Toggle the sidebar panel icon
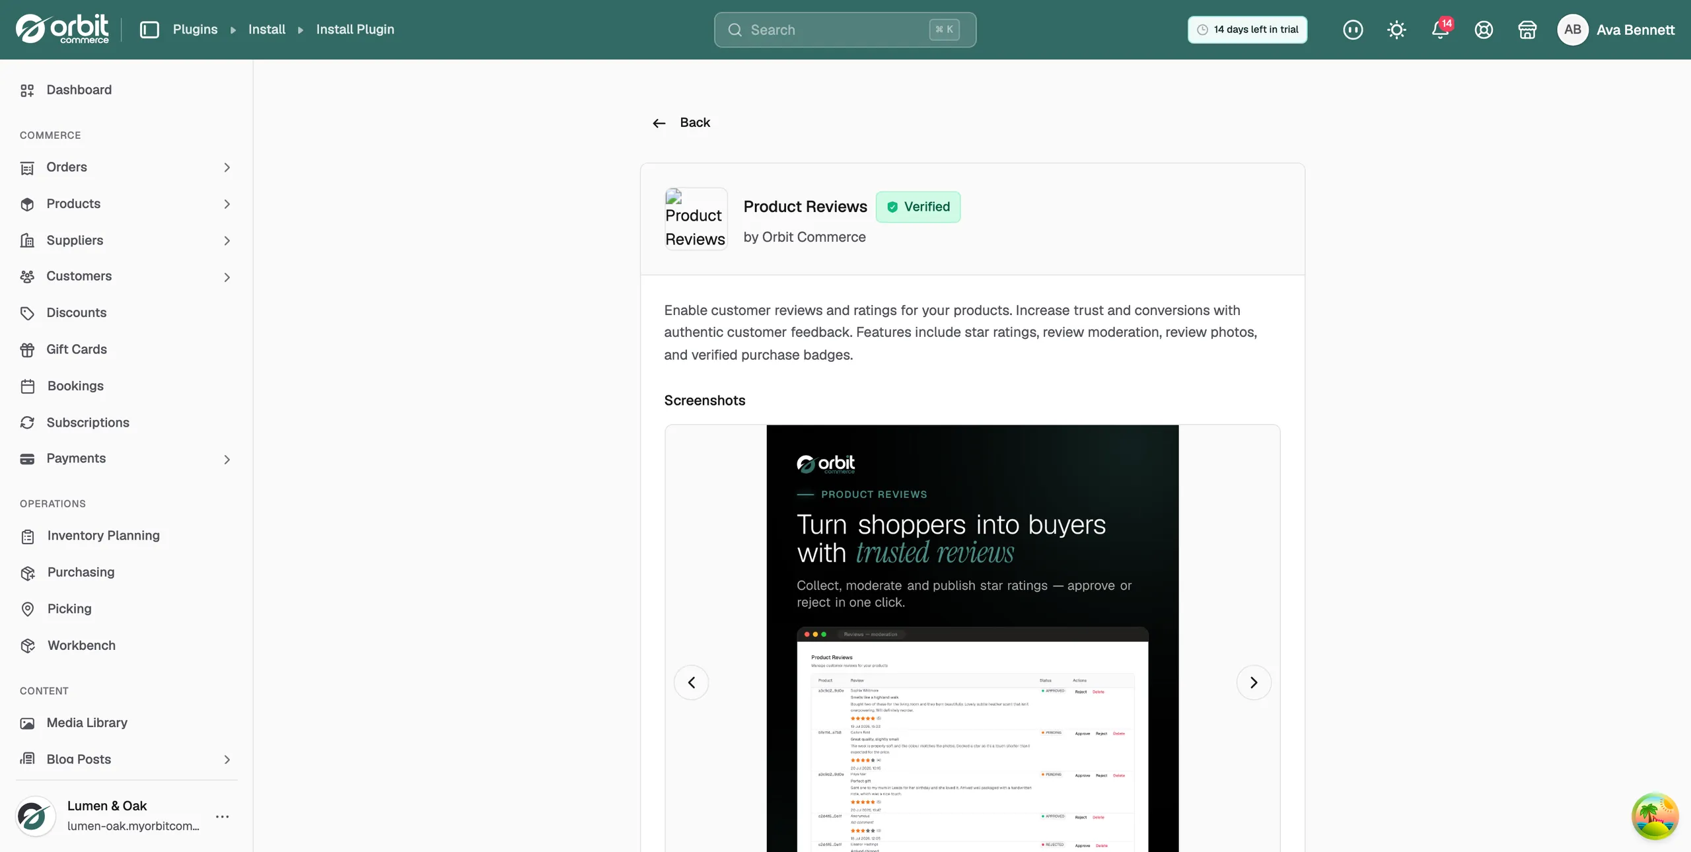Image resolution: width=1691 pixels, height=852 pixels. coord(149,30)
